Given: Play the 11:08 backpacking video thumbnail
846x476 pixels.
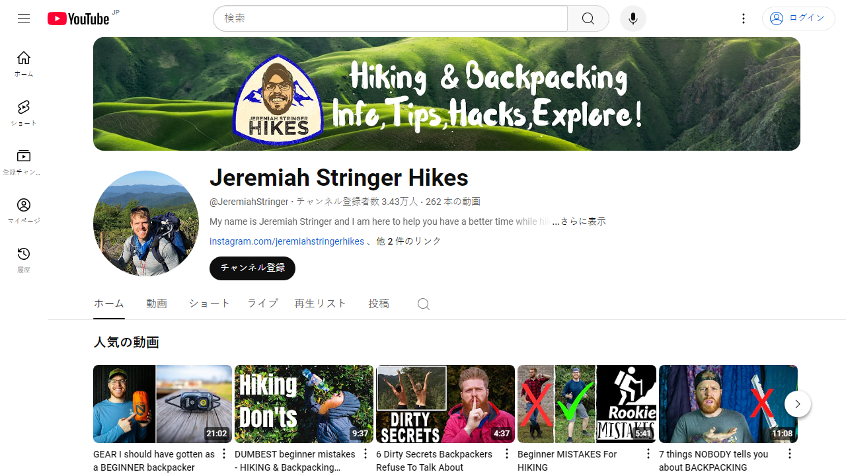Looking at the screenshot, I should point(728,404).
